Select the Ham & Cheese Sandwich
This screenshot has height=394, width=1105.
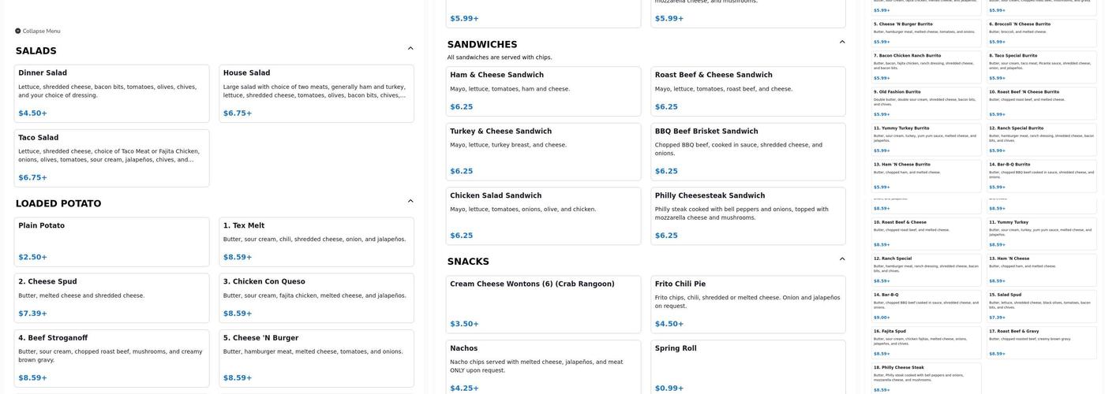543,91
